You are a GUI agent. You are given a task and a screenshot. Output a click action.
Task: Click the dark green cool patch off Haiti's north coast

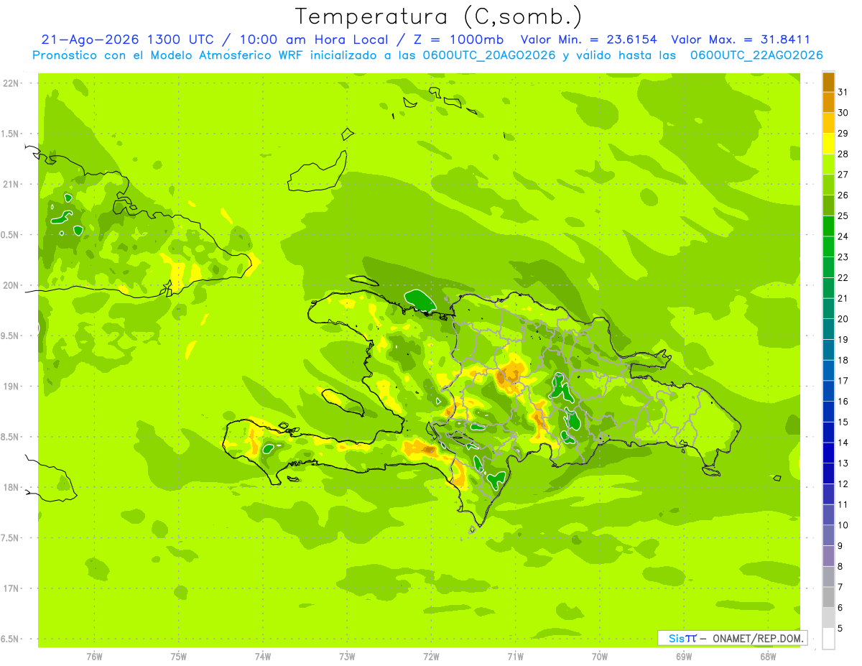click(421, 300)
